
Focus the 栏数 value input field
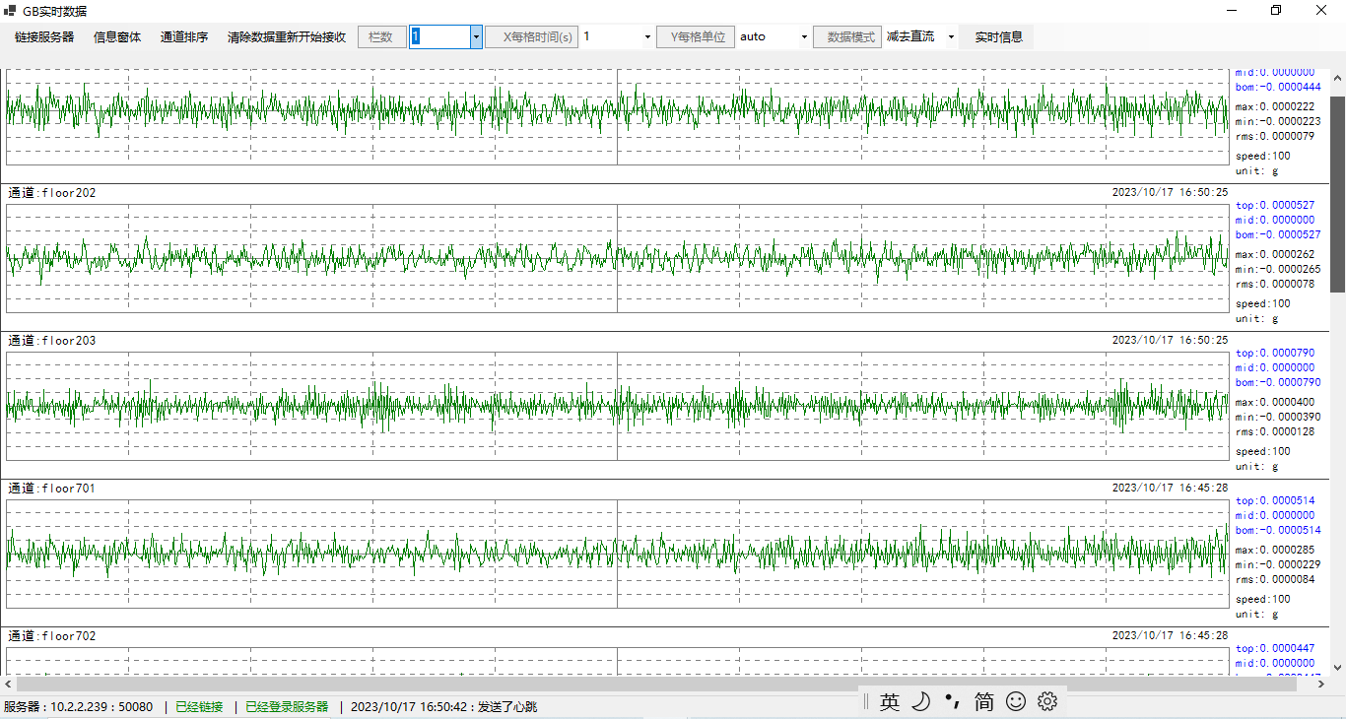[x=439, y=37]
